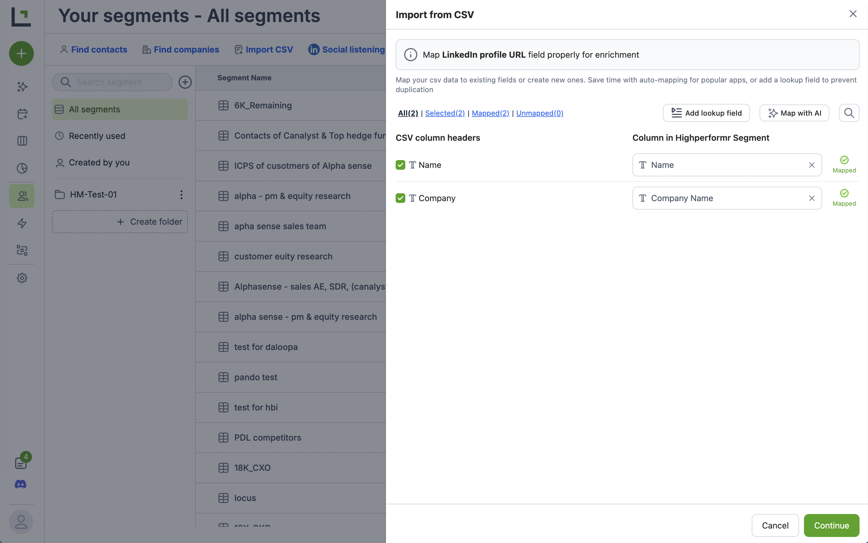Open the locus segment
This screenshot has width=868, height=543.
point(245,498)
